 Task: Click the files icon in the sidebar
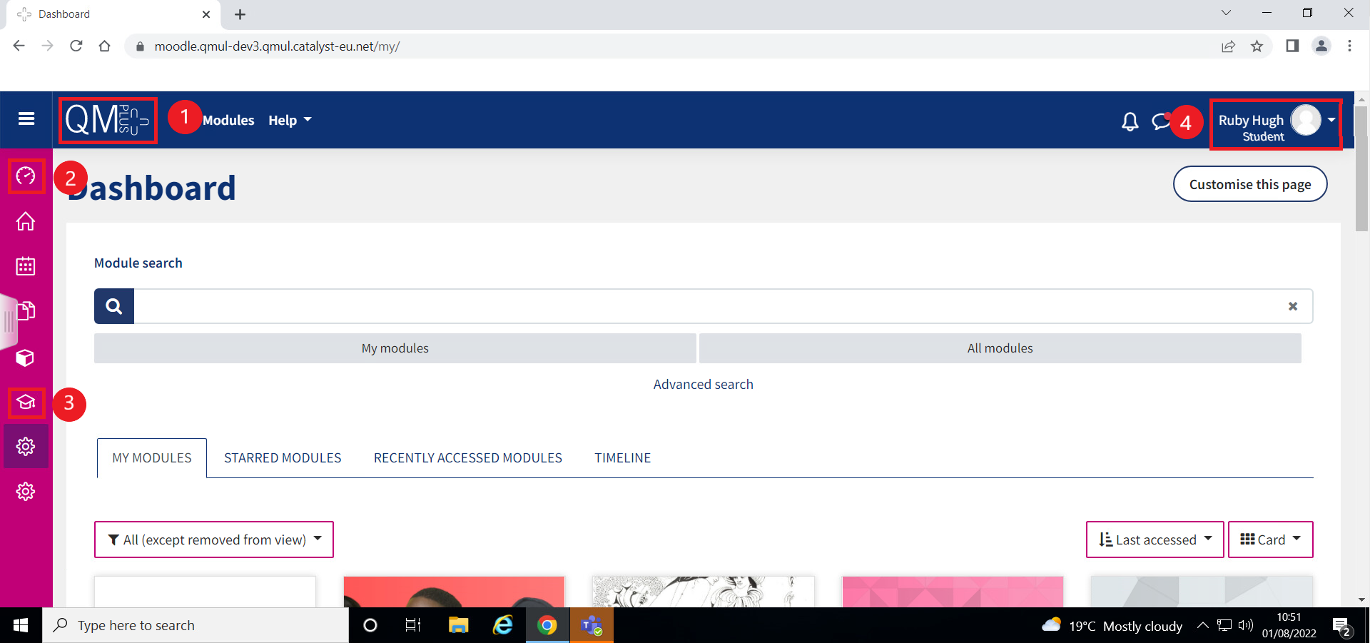tap(26, 312)
